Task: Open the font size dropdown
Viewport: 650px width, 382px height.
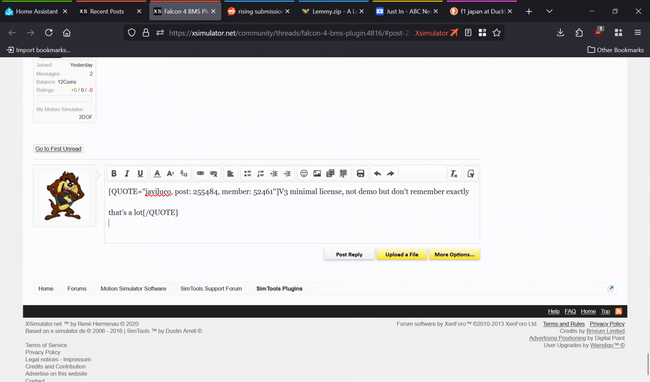Action: [x=170, y=174]
